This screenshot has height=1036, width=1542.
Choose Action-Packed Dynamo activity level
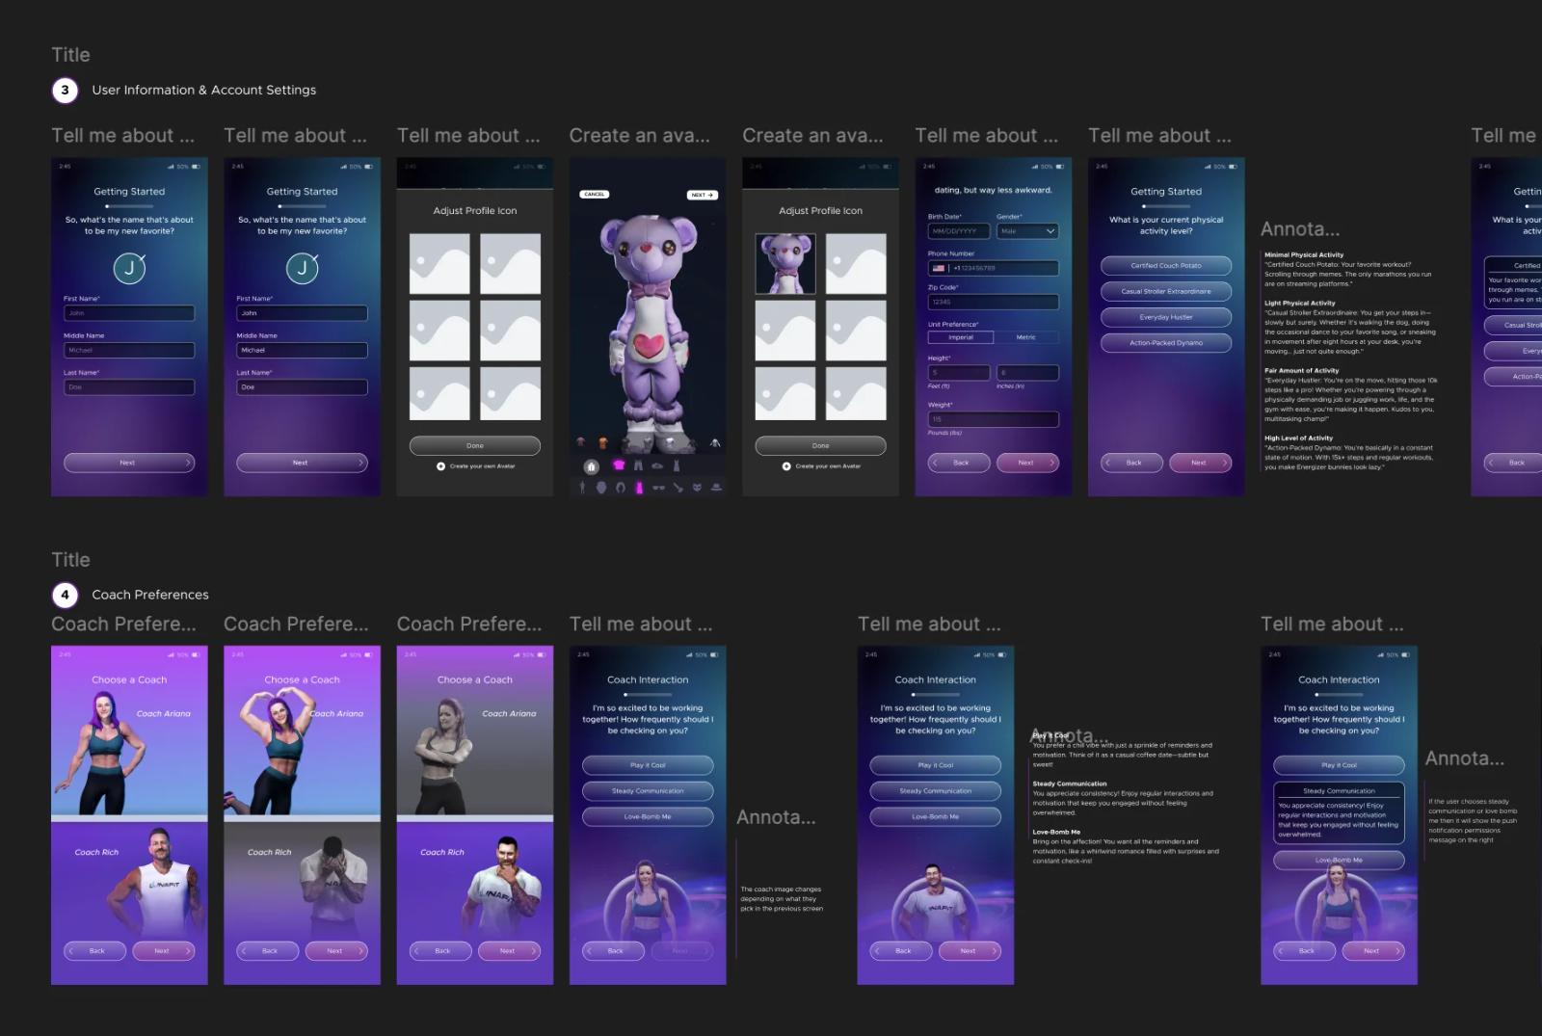click(x=1166, y=343)
